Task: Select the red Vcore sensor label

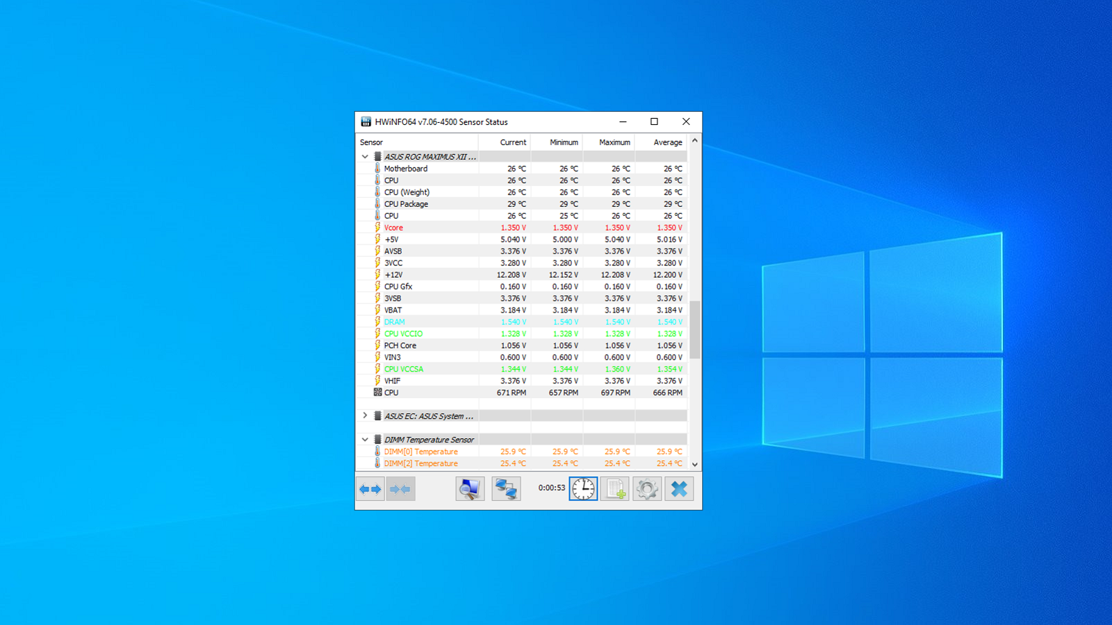Action: pos(393,228)
